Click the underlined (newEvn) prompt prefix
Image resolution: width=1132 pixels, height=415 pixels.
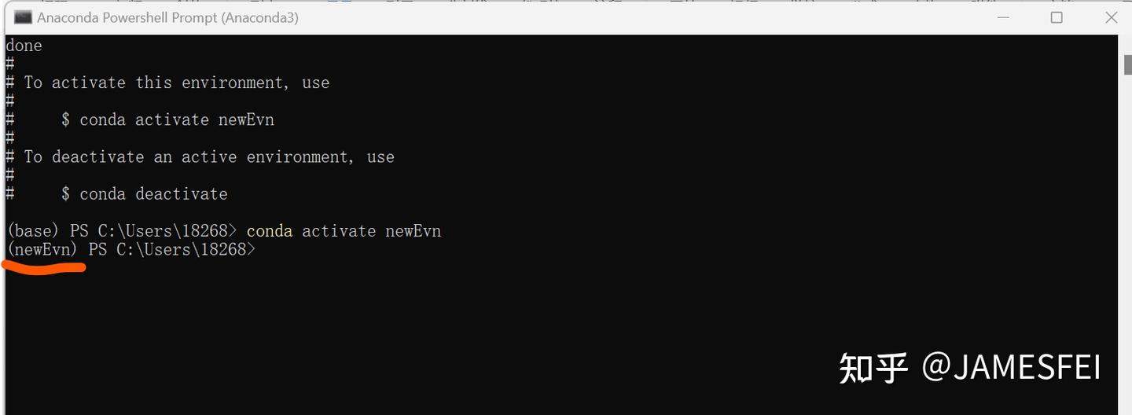pyautogui.click(x=42, y=250)
